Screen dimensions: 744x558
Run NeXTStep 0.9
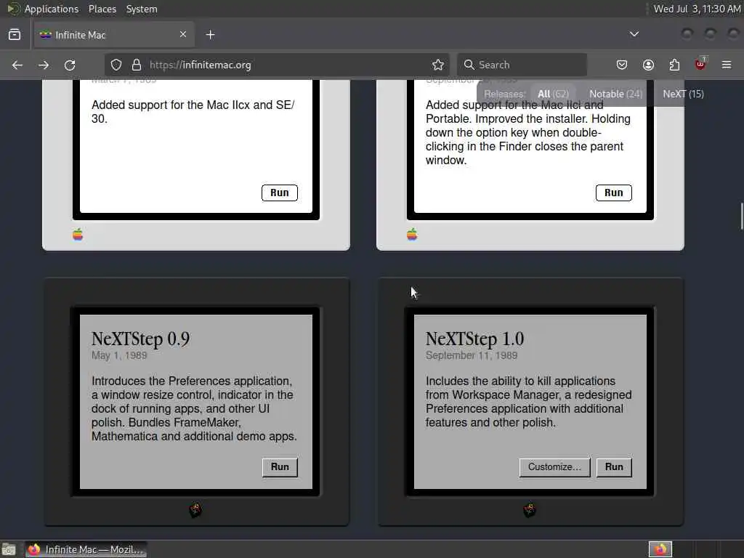(x=280, y=467)
